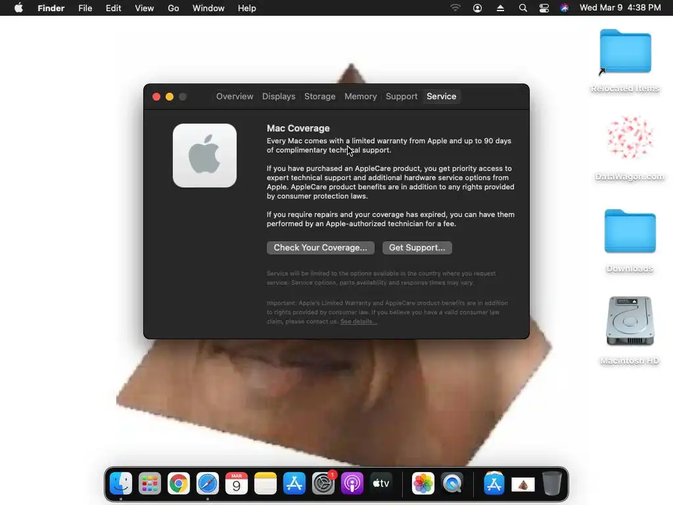Image resolution: width=673 pixels, height=505 pixels.
Task: Close the About This Mac window
Action: click(x=156, y=97)
